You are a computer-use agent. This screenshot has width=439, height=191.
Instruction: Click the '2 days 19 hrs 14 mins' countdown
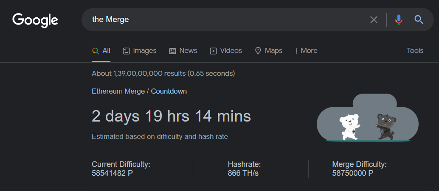(x=172, y=116)
